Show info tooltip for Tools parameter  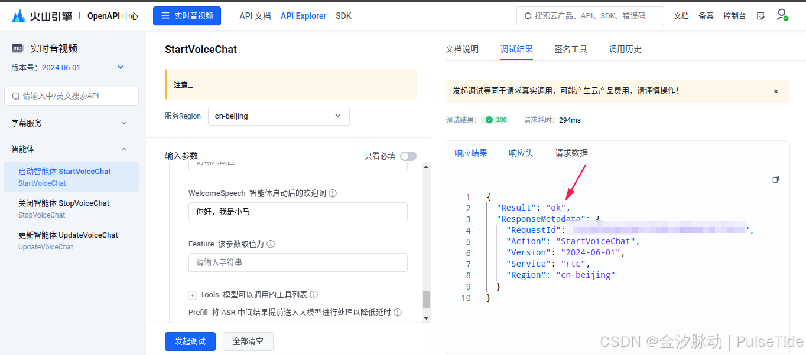tap(314, 295)
